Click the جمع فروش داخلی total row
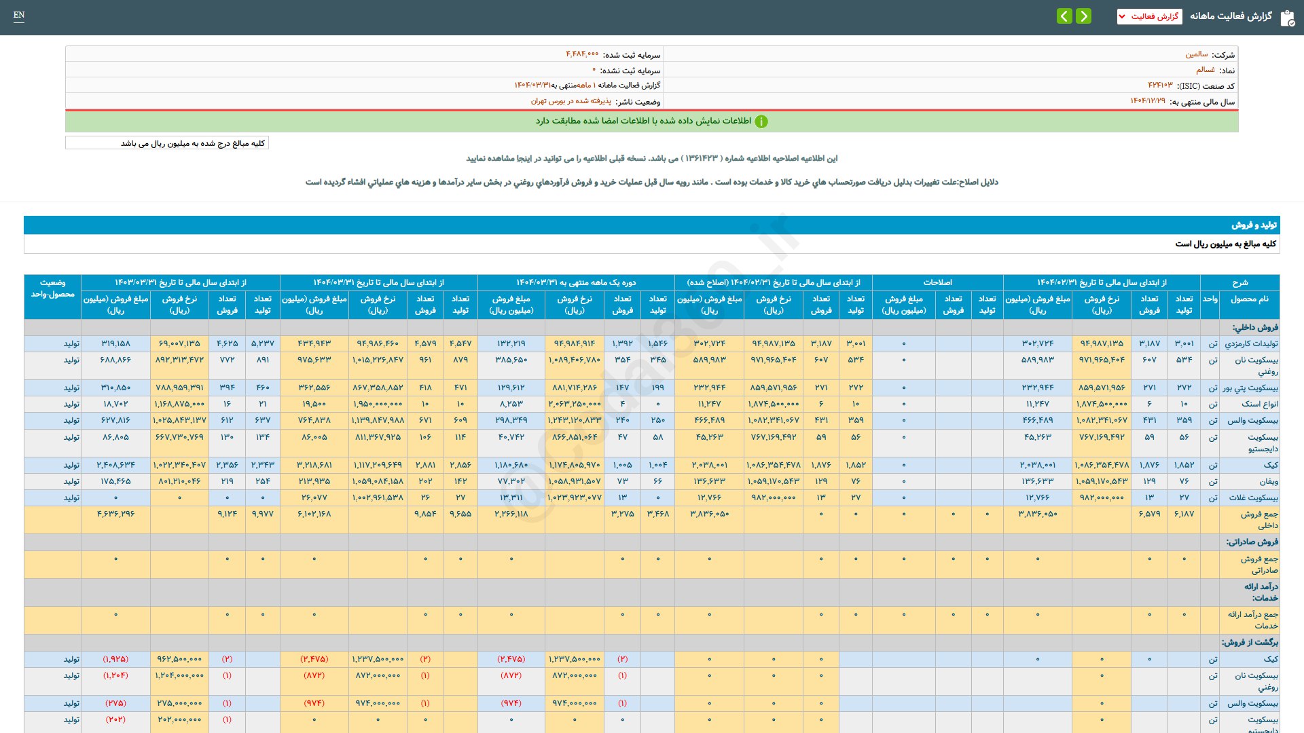1304x733 pixels. coord(652,520)
